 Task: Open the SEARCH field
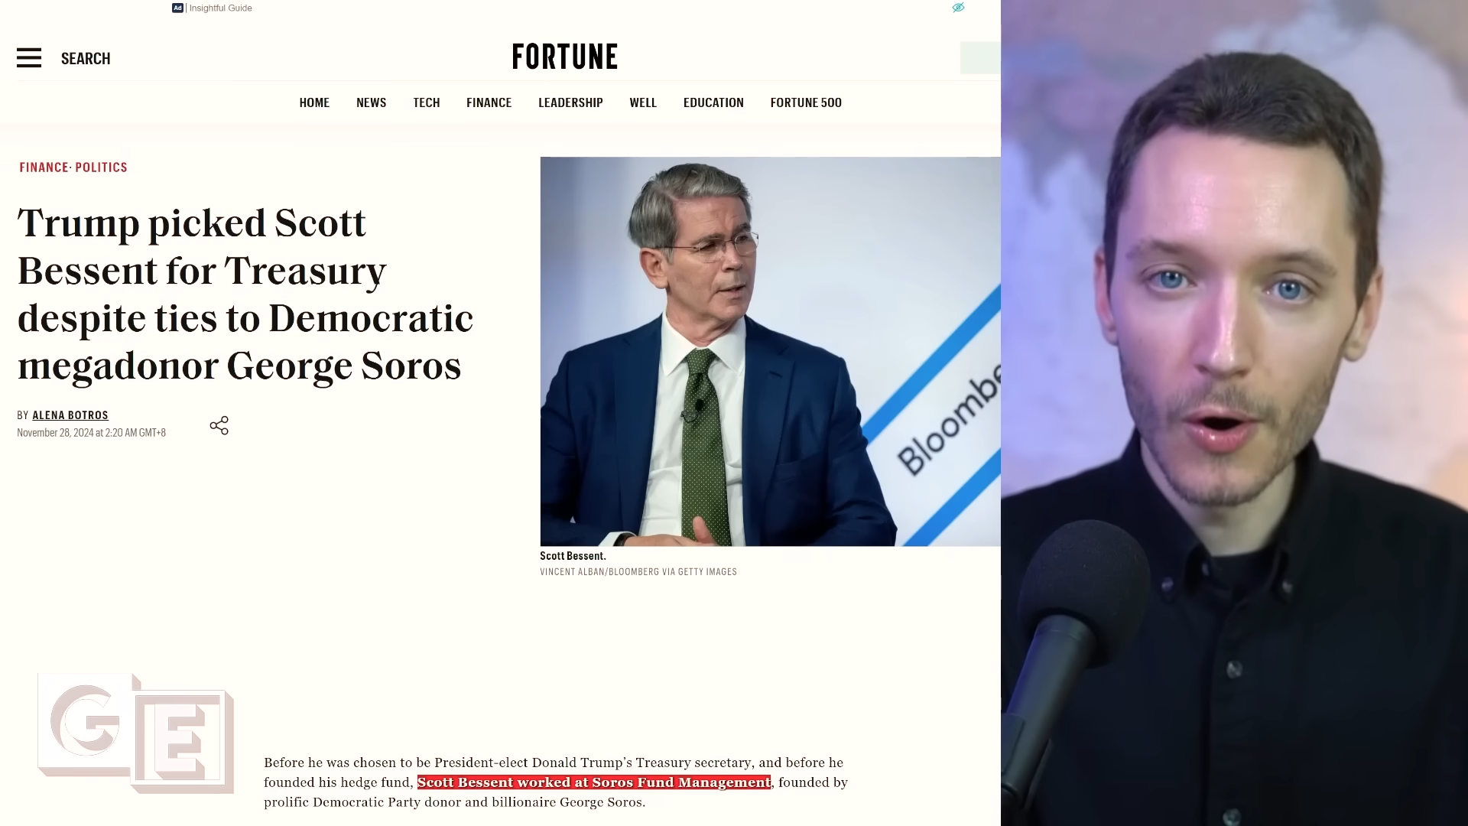click(x=86, y=59)
